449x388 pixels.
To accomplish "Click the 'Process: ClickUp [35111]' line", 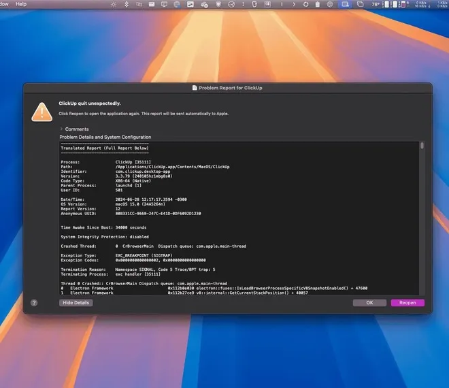I will (105, 162).
